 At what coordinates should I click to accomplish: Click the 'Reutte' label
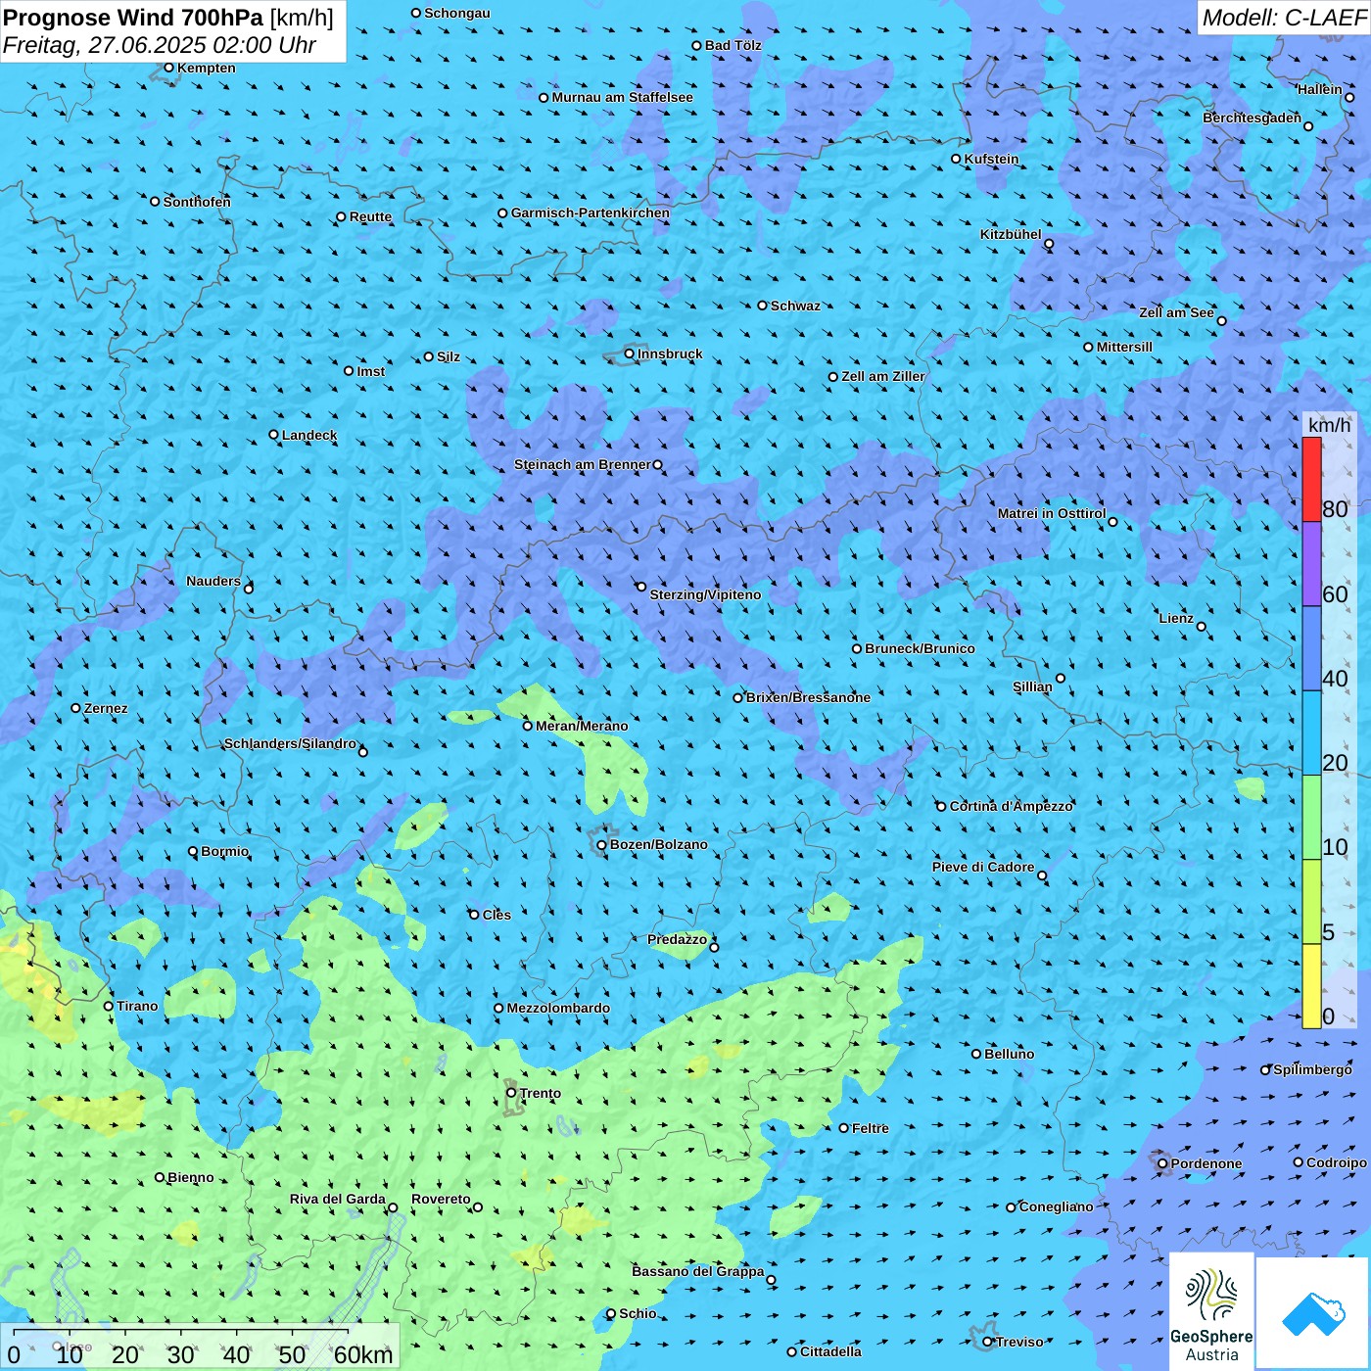(x=370, y=216)
